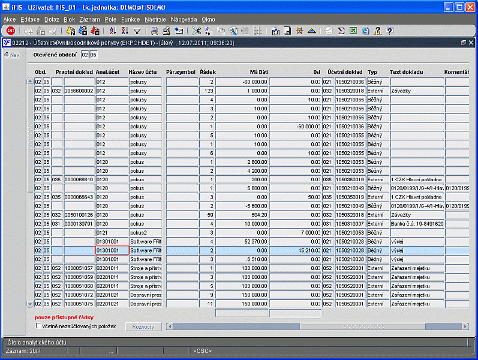Click the funnel filter icon
Viewport: 478px width, 360px height.
tap(137, 31)
